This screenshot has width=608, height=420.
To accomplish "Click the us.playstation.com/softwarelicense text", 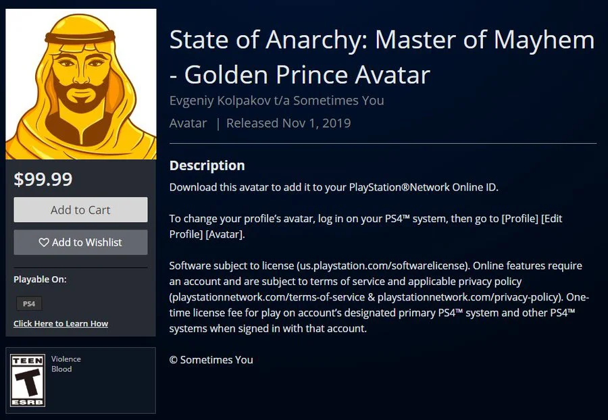I will [382, 266].
